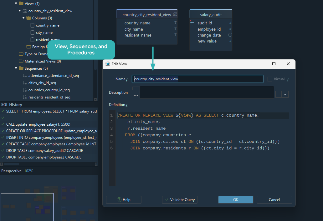The height and width of the screenshot is (221, 323).
Task: Click the Help button
Action: [x=124, y=200]
